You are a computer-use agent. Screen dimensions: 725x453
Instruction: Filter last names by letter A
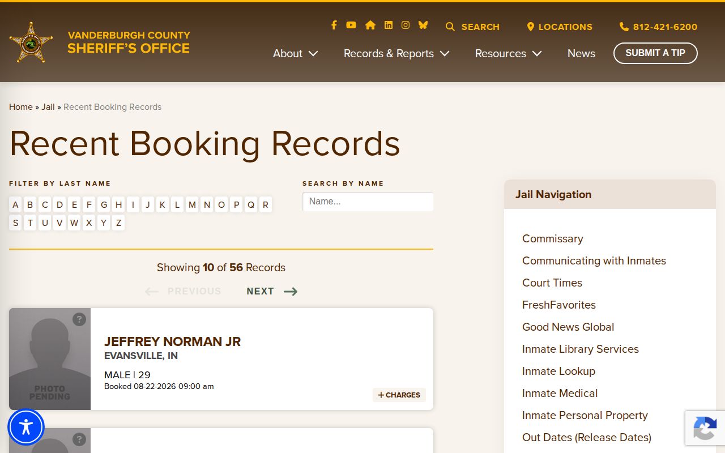coord(15,205)
